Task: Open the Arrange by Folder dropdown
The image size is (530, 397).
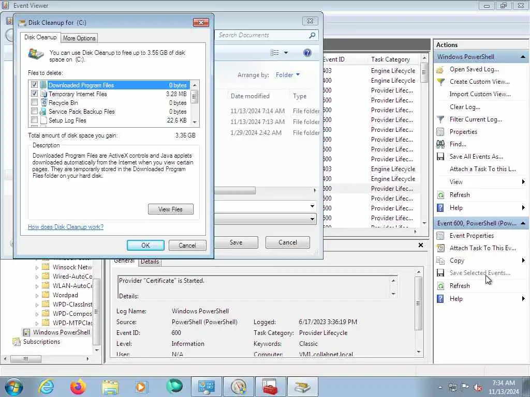Action: tap(288, 75)
